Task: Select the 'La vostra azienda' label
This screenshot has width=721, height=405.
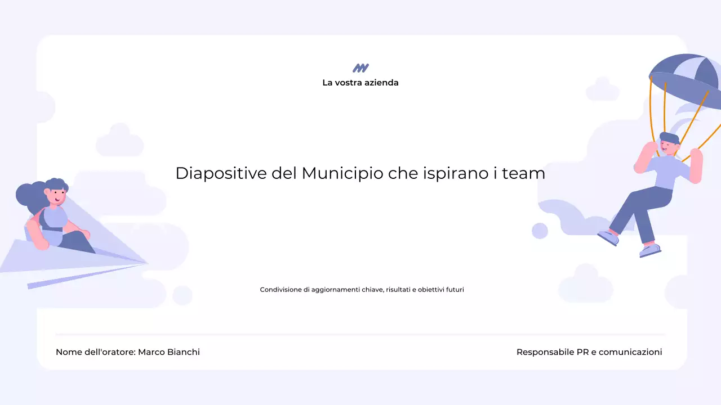Action: [360, 82]
